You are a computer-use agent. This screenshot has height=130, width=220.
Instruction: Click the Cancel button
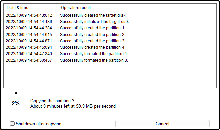pos(162,124)
